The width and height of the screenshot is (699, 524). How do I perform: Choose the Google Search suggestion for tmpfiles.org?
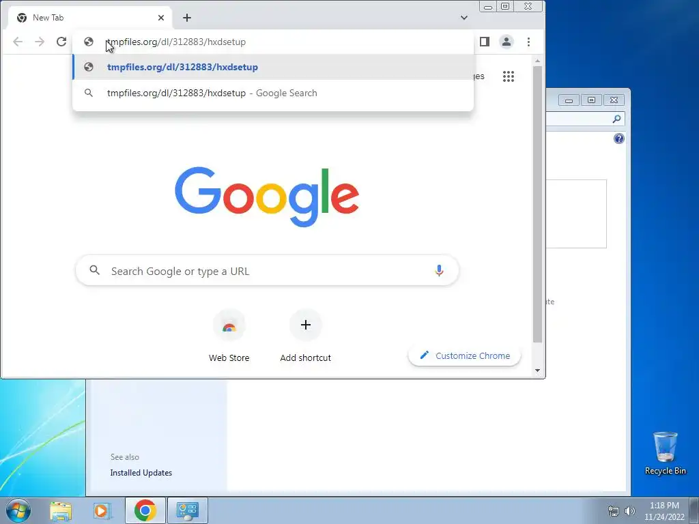click(273, 93)
